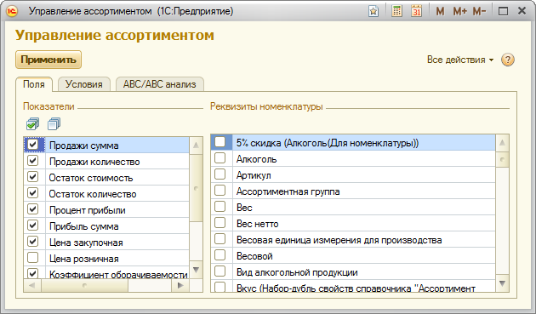
Task: Tick the Вес нетто checkbox
Action: (220, 223)
